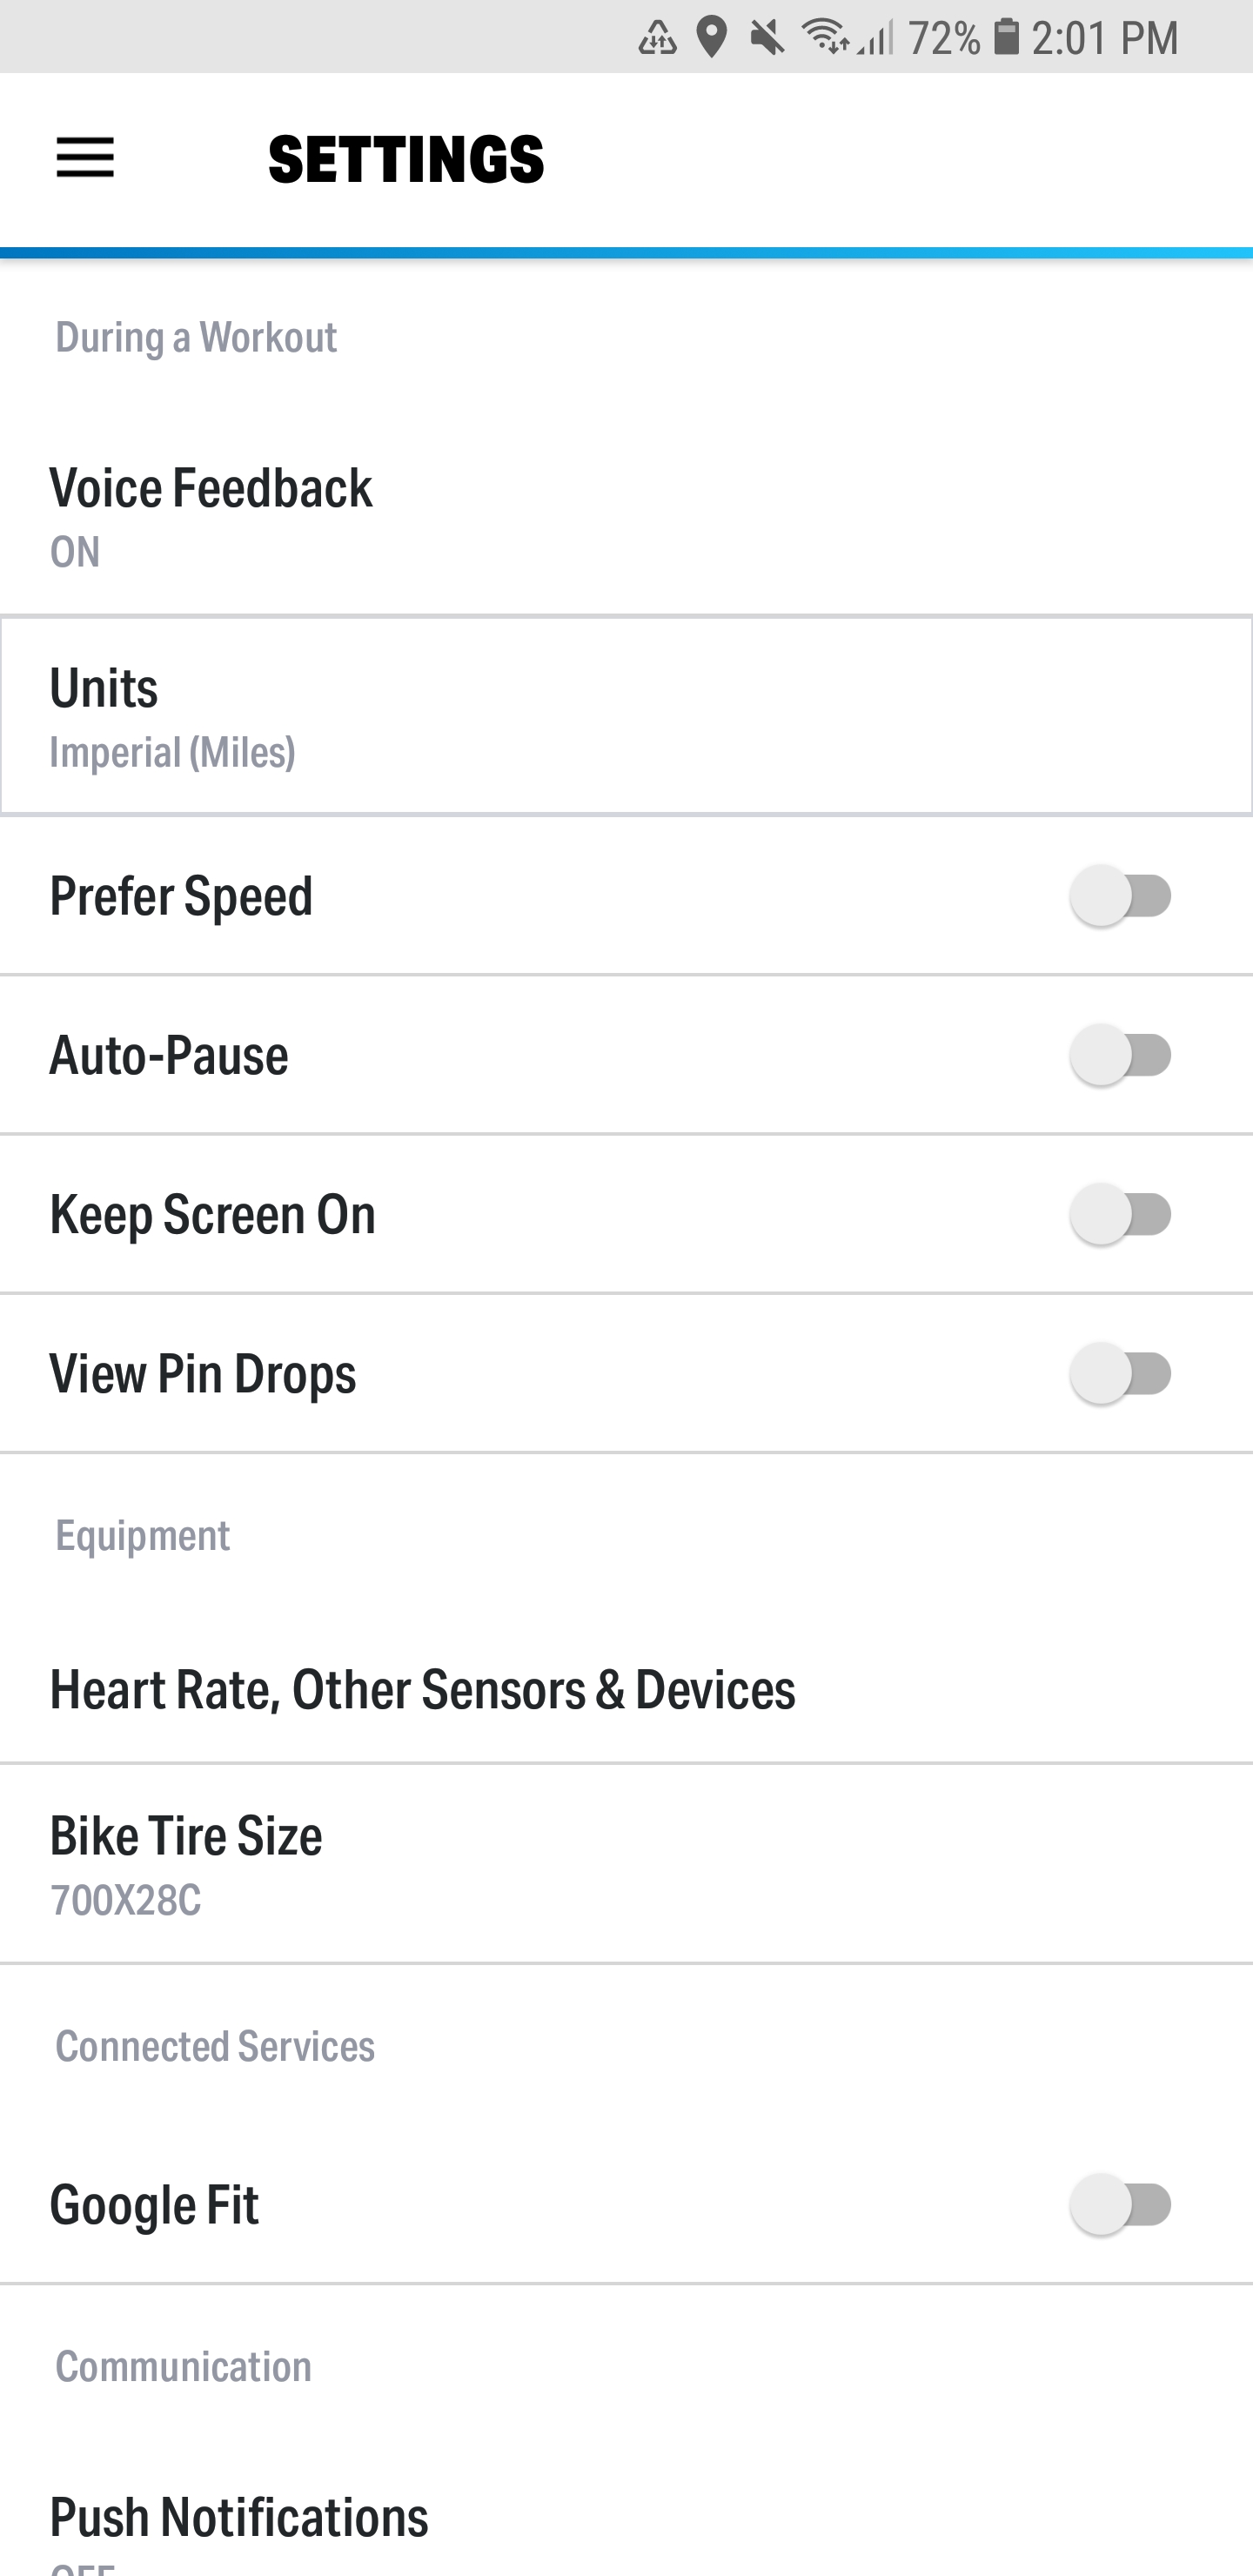Tap the muted sound status icon
Viewport: 1253px width, 2576px height.
tap(767, 38)
